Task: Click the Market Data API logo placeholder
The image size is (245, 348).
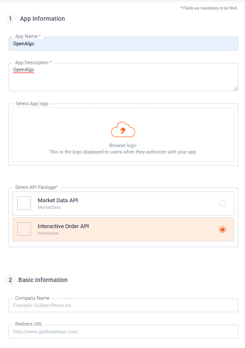Action: (x=24, y=203)
